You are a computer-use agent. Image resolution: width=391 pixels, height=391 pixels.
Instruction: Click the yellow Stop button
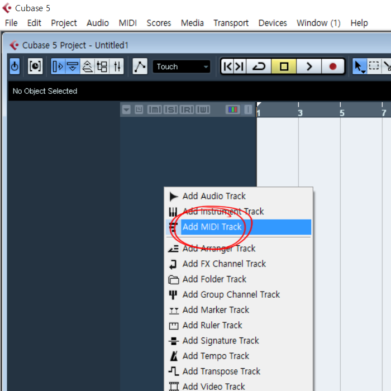point(284,66)
